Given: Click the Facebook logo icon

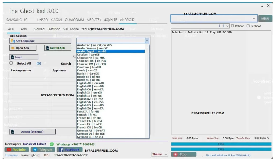Looking at the screenshot, I should click(61, 150).
